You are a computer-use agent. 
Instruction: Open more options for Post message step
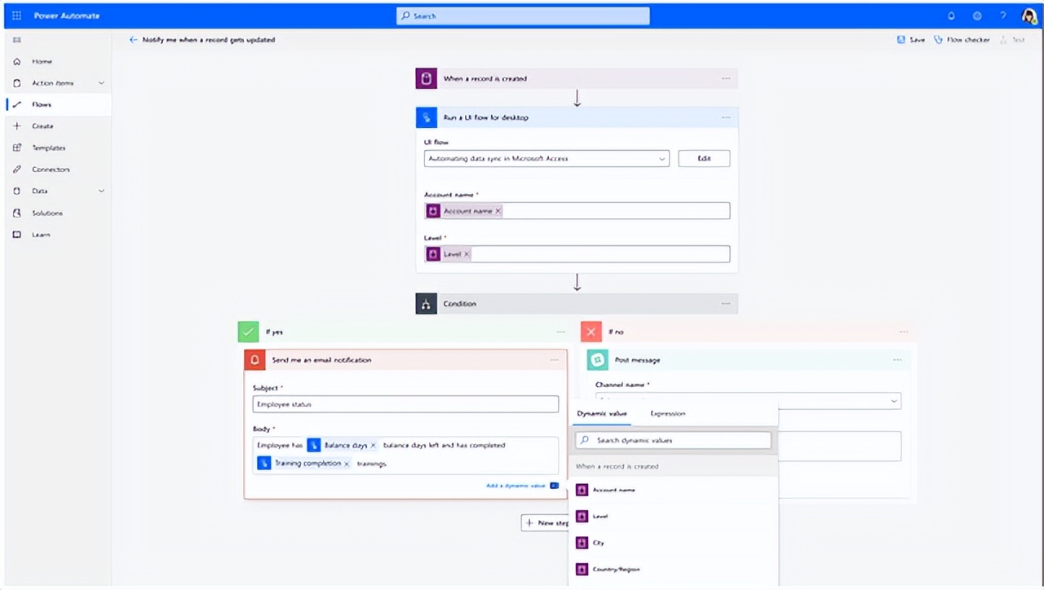(x=897, y=360)
